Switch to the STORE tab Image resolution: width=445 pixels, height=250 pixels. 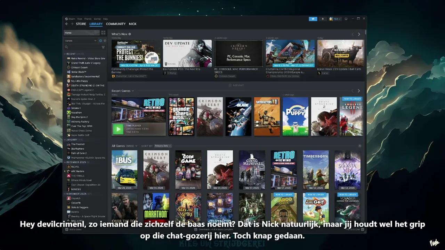coord(81,24)
